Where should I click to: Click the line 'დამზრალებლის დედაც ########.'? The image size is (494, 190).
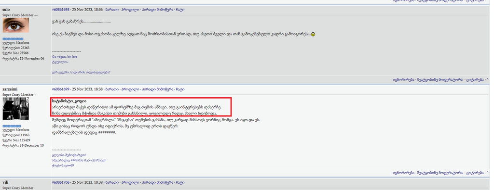(84, 133)
